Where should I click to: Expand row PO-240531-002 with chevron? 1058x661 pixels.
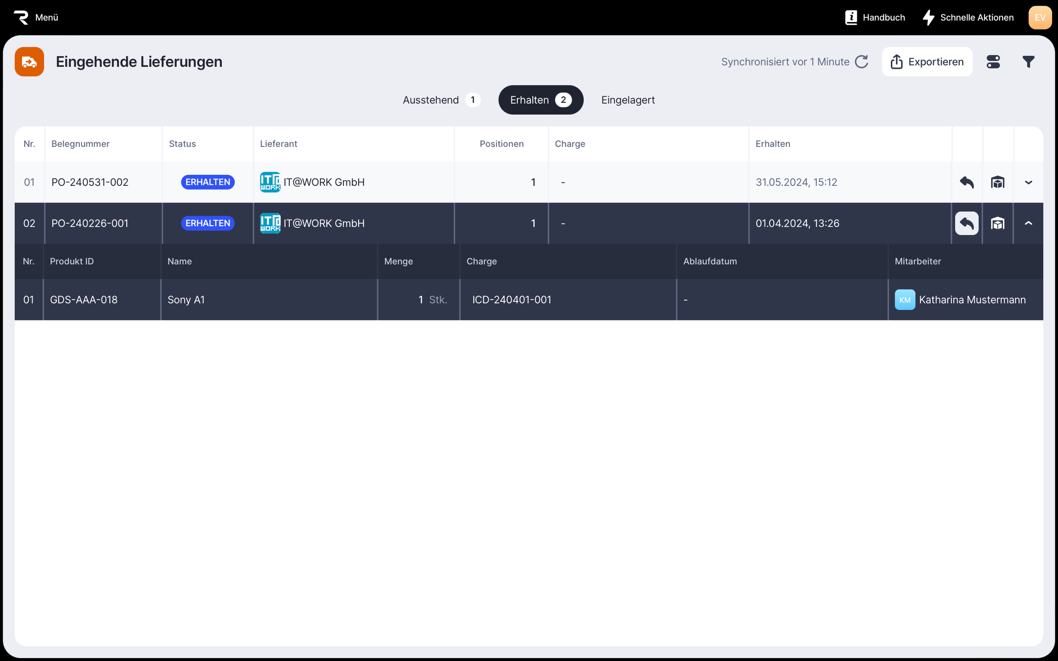[x=1028, y=182]
